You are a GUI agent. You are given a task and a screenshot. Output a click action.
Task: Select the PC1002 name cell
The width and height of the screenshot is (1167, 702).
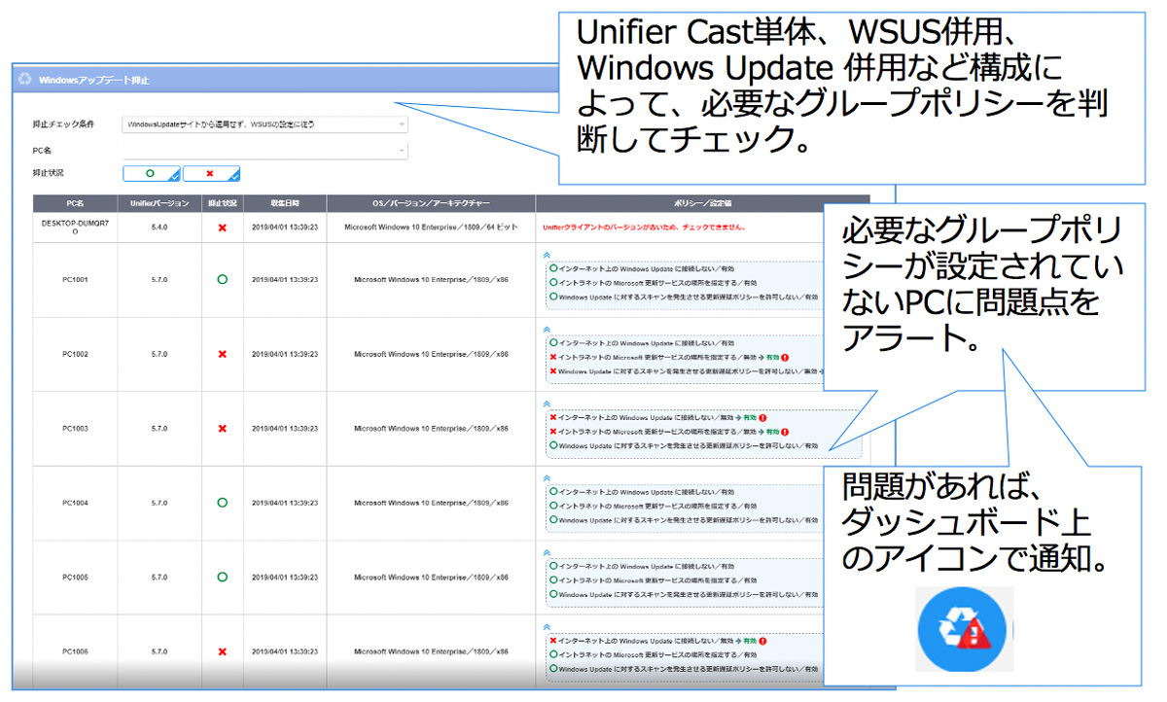[76, 354]
